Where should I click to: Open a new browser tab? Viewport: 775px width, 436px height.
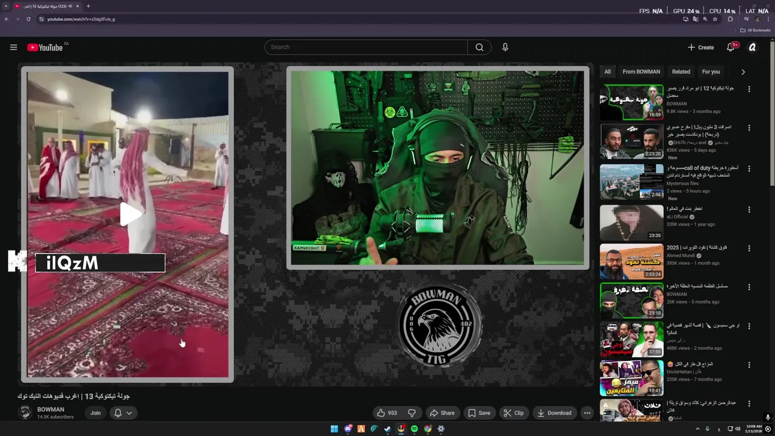pyautogui.click(x=88, y=6)
